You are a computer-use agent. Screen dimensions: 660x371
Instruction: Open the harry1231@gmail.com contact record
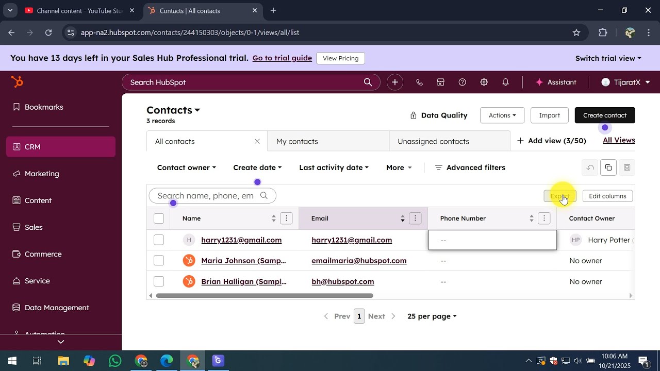coord(241,240)
